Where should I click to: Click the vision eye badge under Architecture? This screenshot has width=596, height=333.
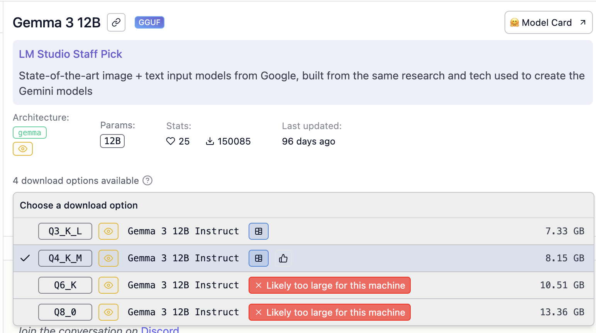tap(23, 149)
